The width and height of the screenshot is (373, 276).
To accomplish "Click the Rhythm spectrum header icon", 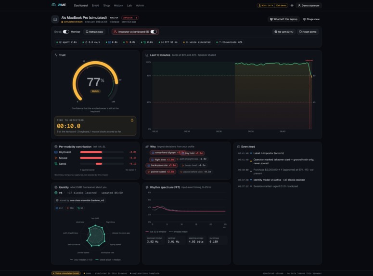I will (x=147, y=187).
